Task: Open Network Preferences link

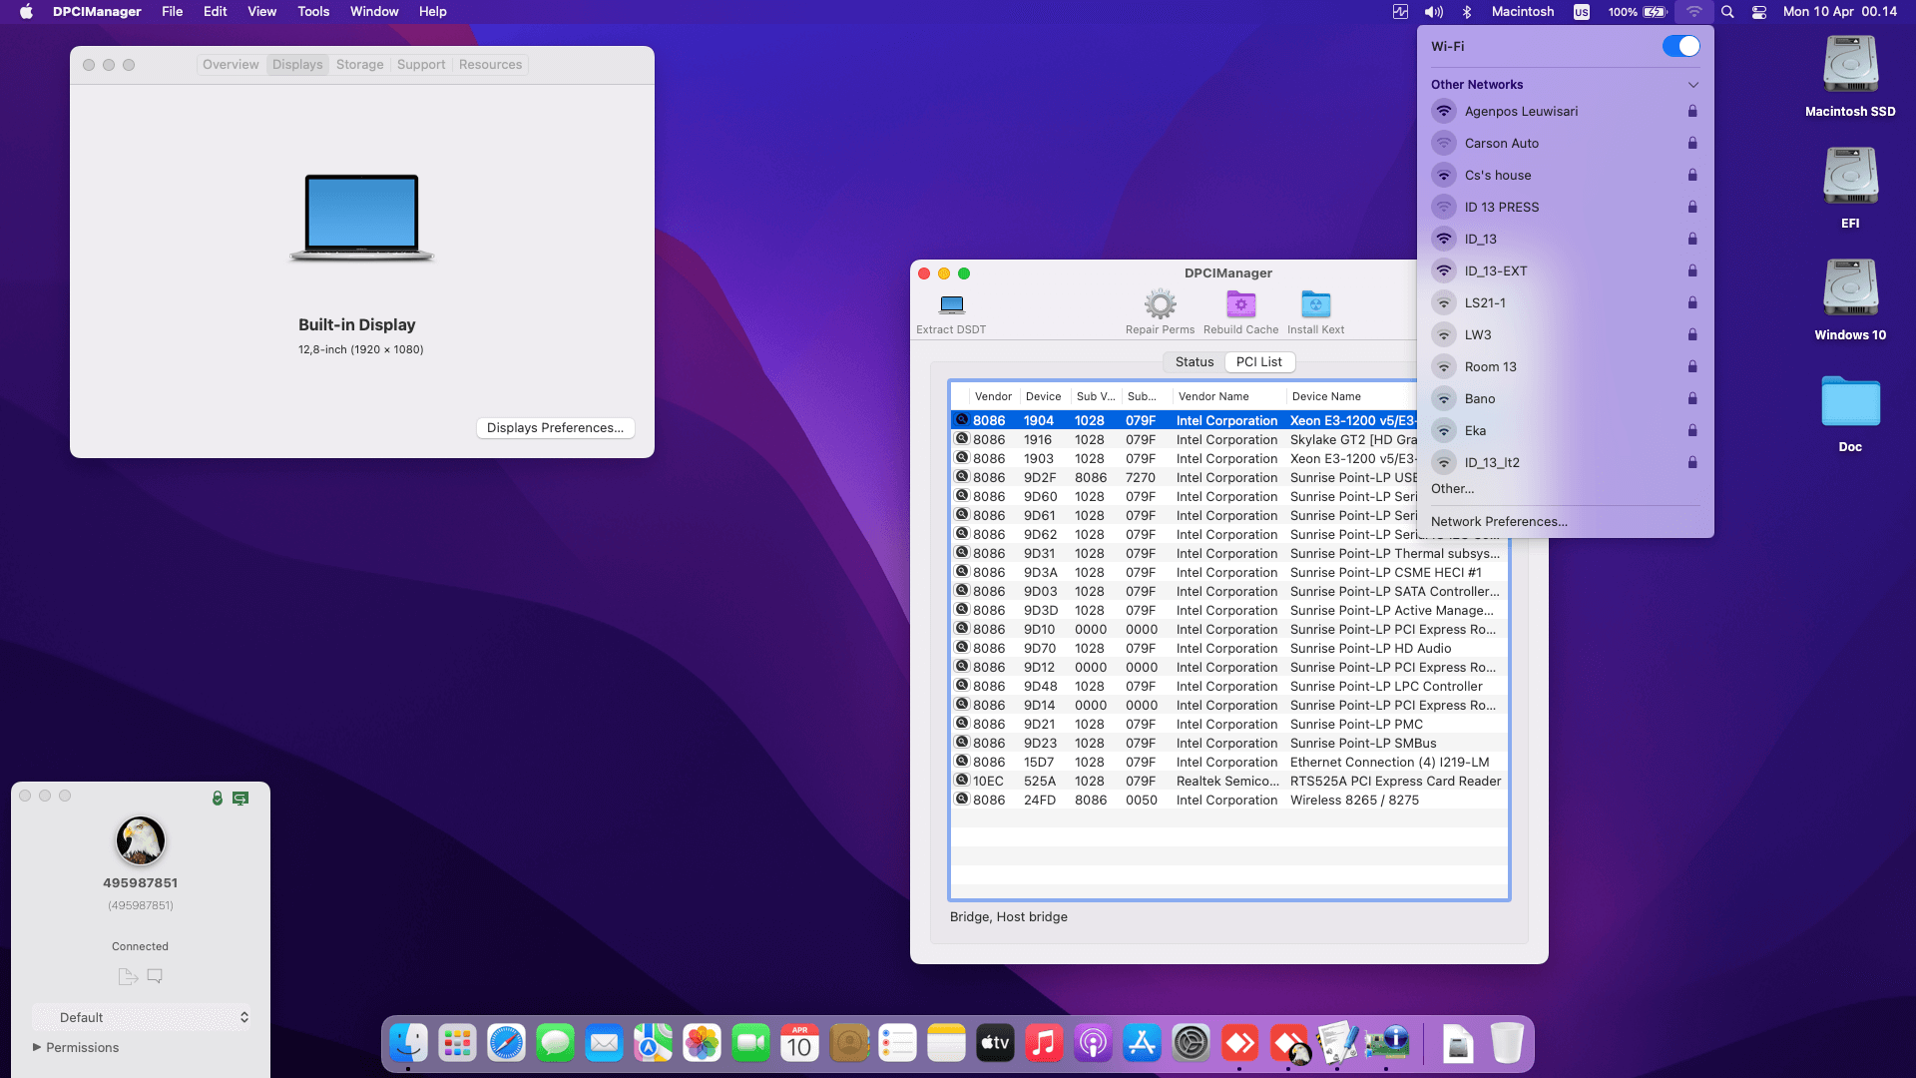Action: click(x=1498, y=521)
